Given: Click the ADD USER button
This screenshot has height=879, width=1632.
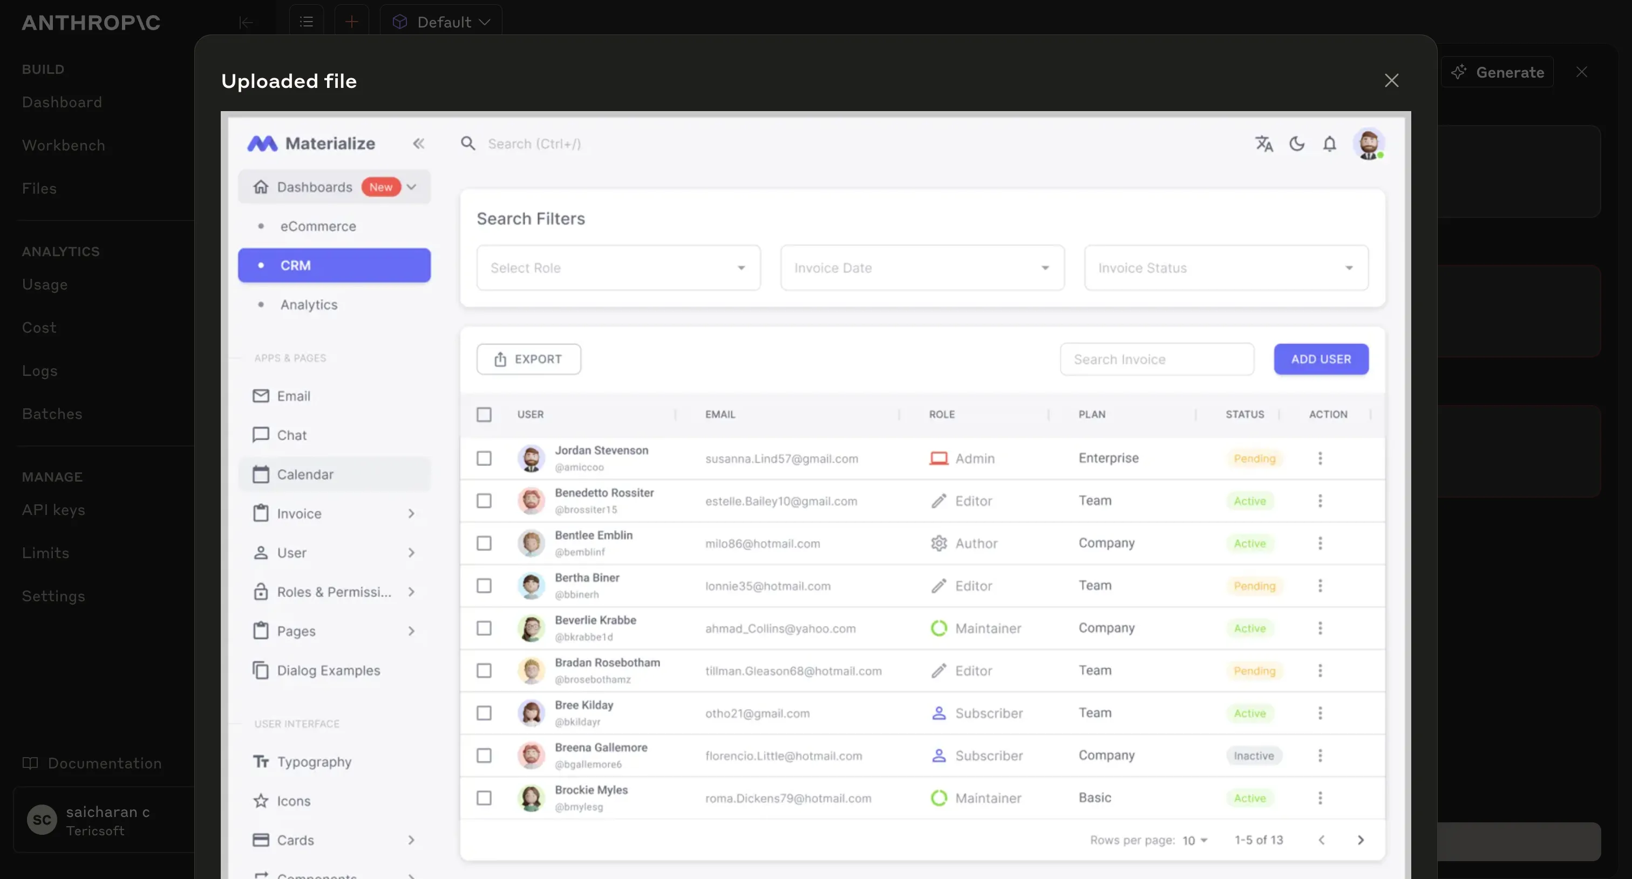Looking at the screenshot, I should pos(1321,359).
